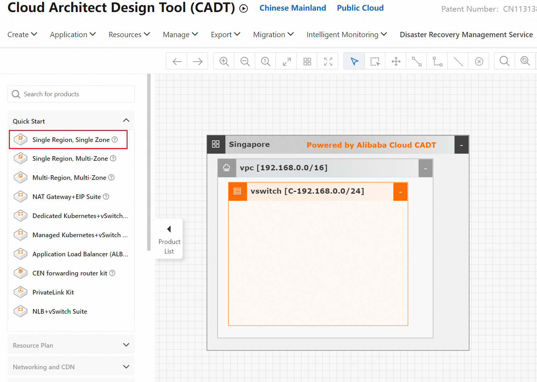Viewport: 537px width, 382px height.
Task: Click the Public Cloud link
Action: tap(360, 8)
